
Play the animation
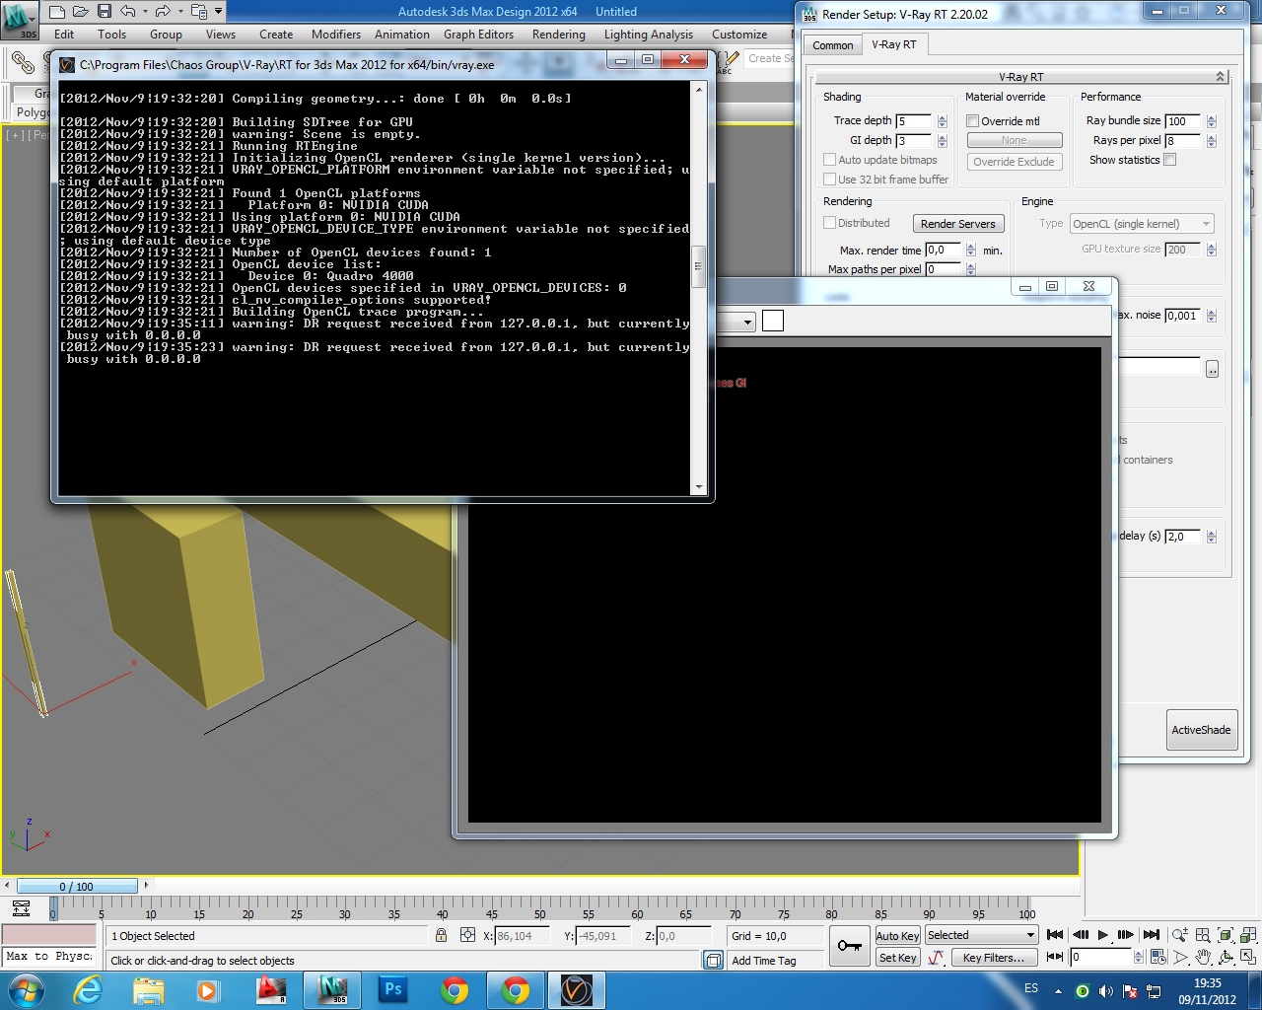(x=1103, y=935)
